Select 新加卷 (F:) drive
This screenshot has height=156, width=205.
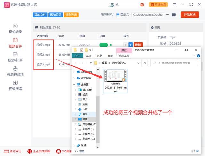[x=86, y=134]
